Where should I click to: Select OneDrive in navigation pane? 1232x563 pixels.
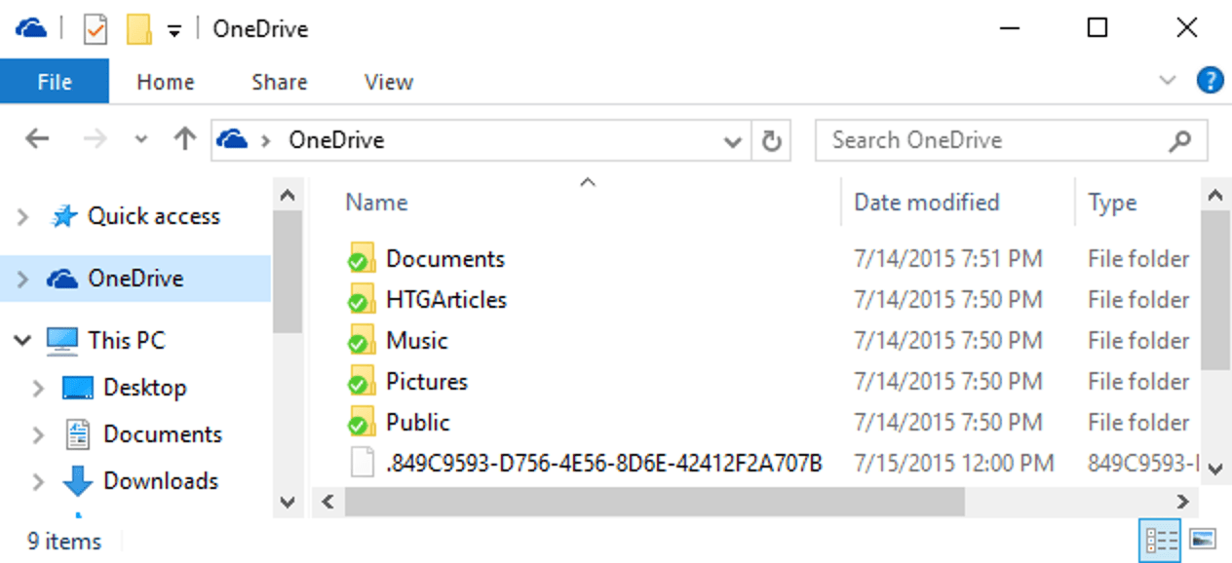135,279
